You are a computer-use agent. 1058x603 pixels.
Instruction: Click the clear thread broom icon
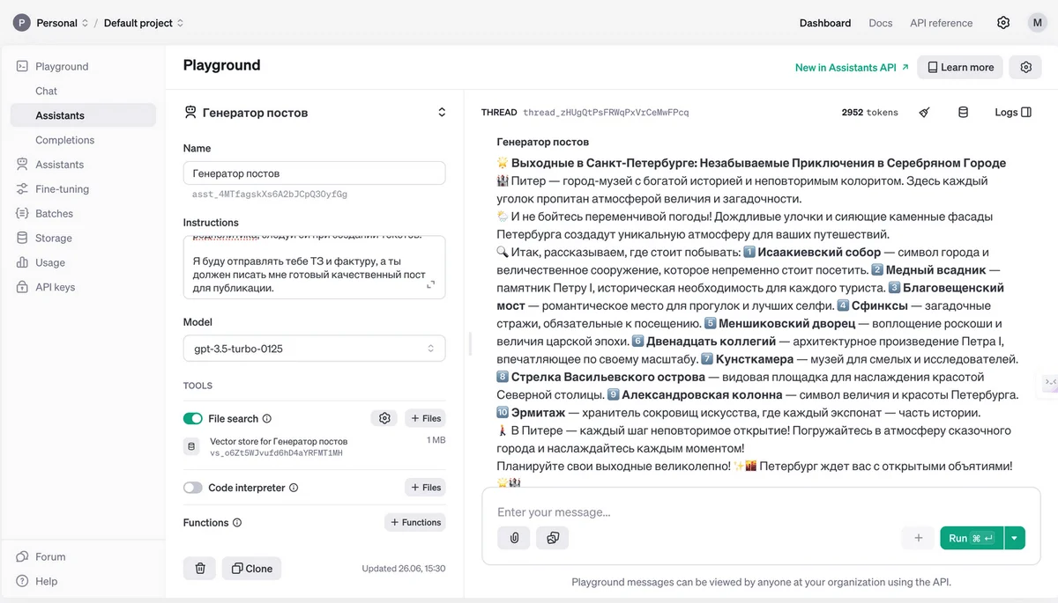pyautogui.click(x=924, y=113)
